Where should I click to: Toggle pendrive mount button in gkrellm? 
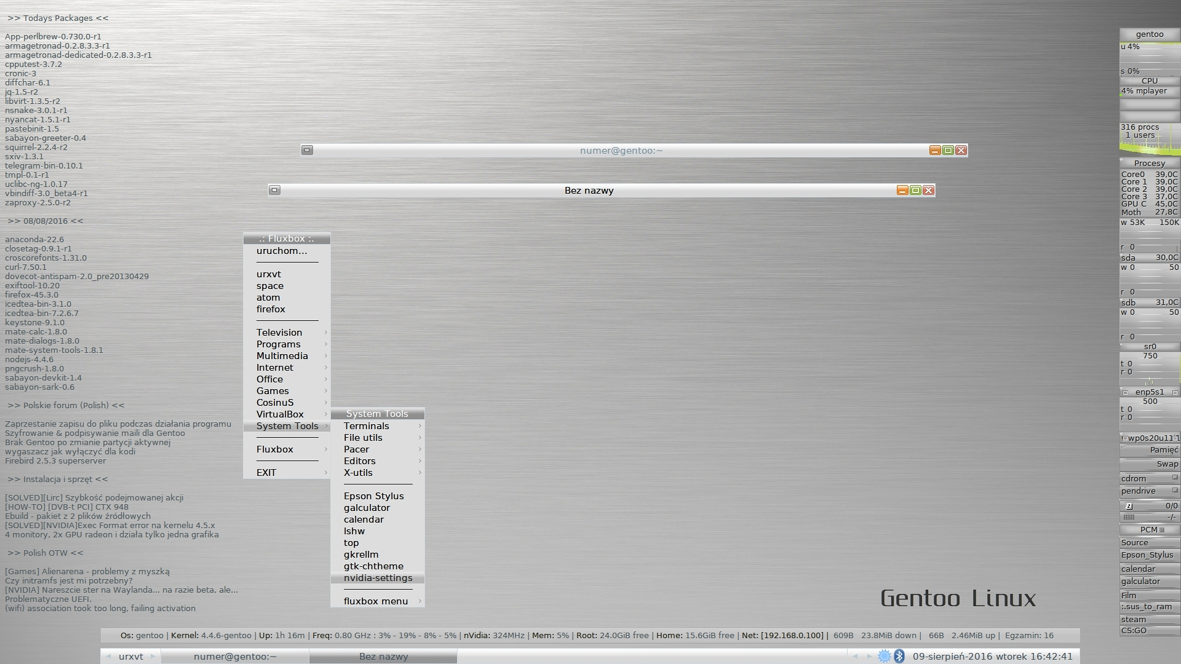pyautogui.click(x=1174, y=490)
